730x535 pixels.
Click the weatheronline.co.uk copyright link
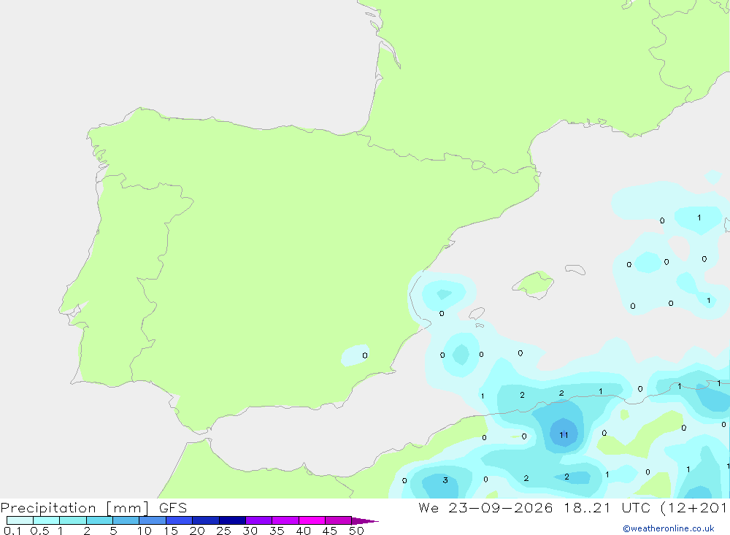click(669, 528)
